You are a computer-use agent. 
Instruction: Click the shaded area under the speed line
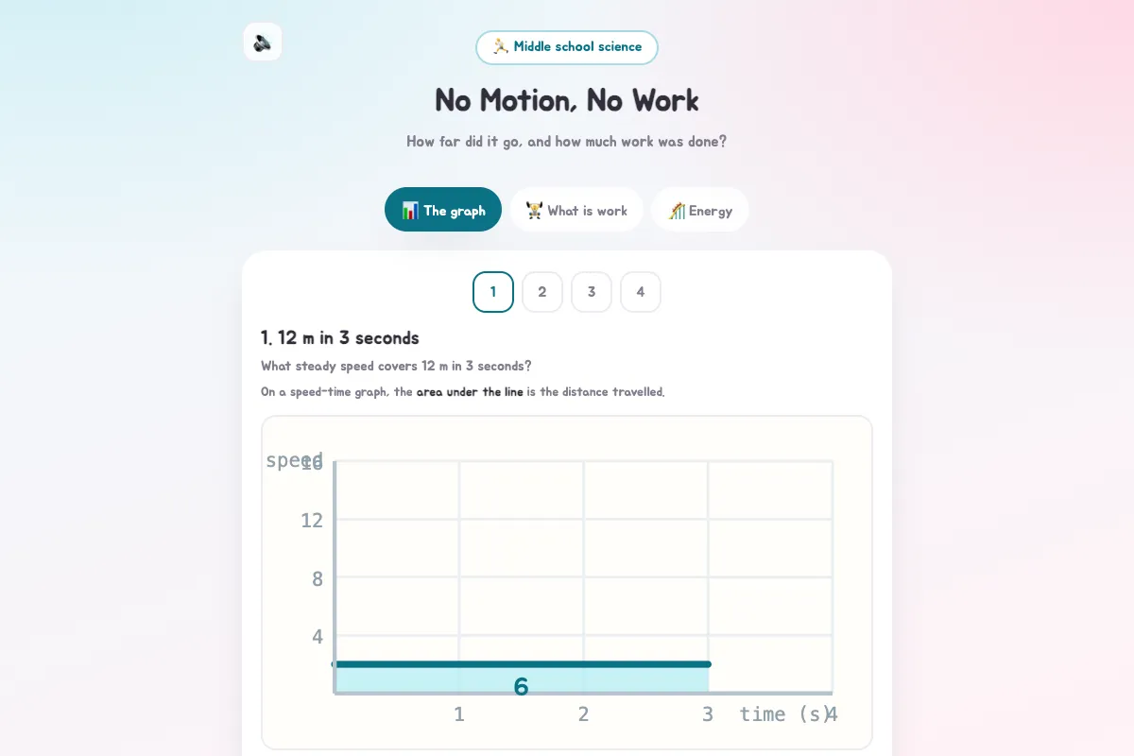[x=425, y=680]
